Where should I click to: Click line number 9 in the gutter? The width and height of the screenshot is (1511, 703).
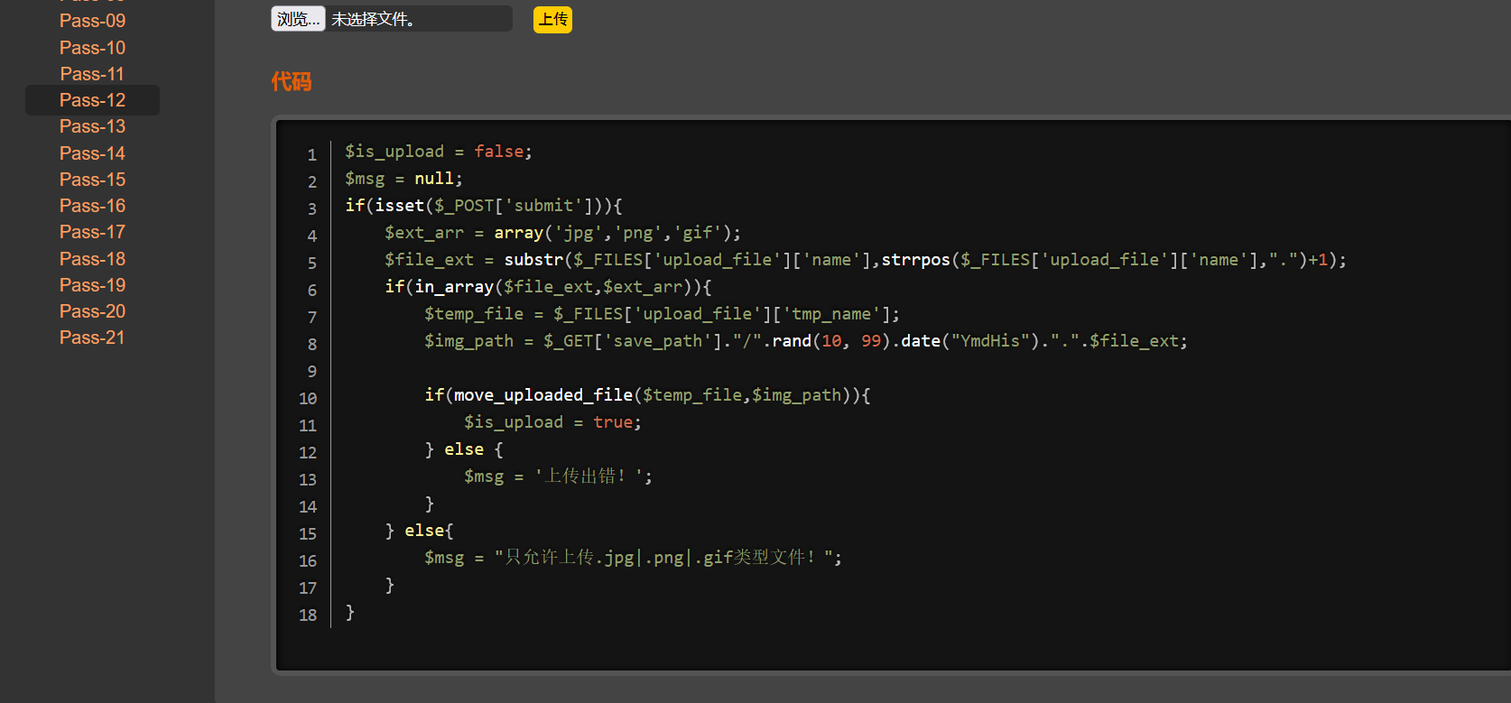tap(312, 371)
